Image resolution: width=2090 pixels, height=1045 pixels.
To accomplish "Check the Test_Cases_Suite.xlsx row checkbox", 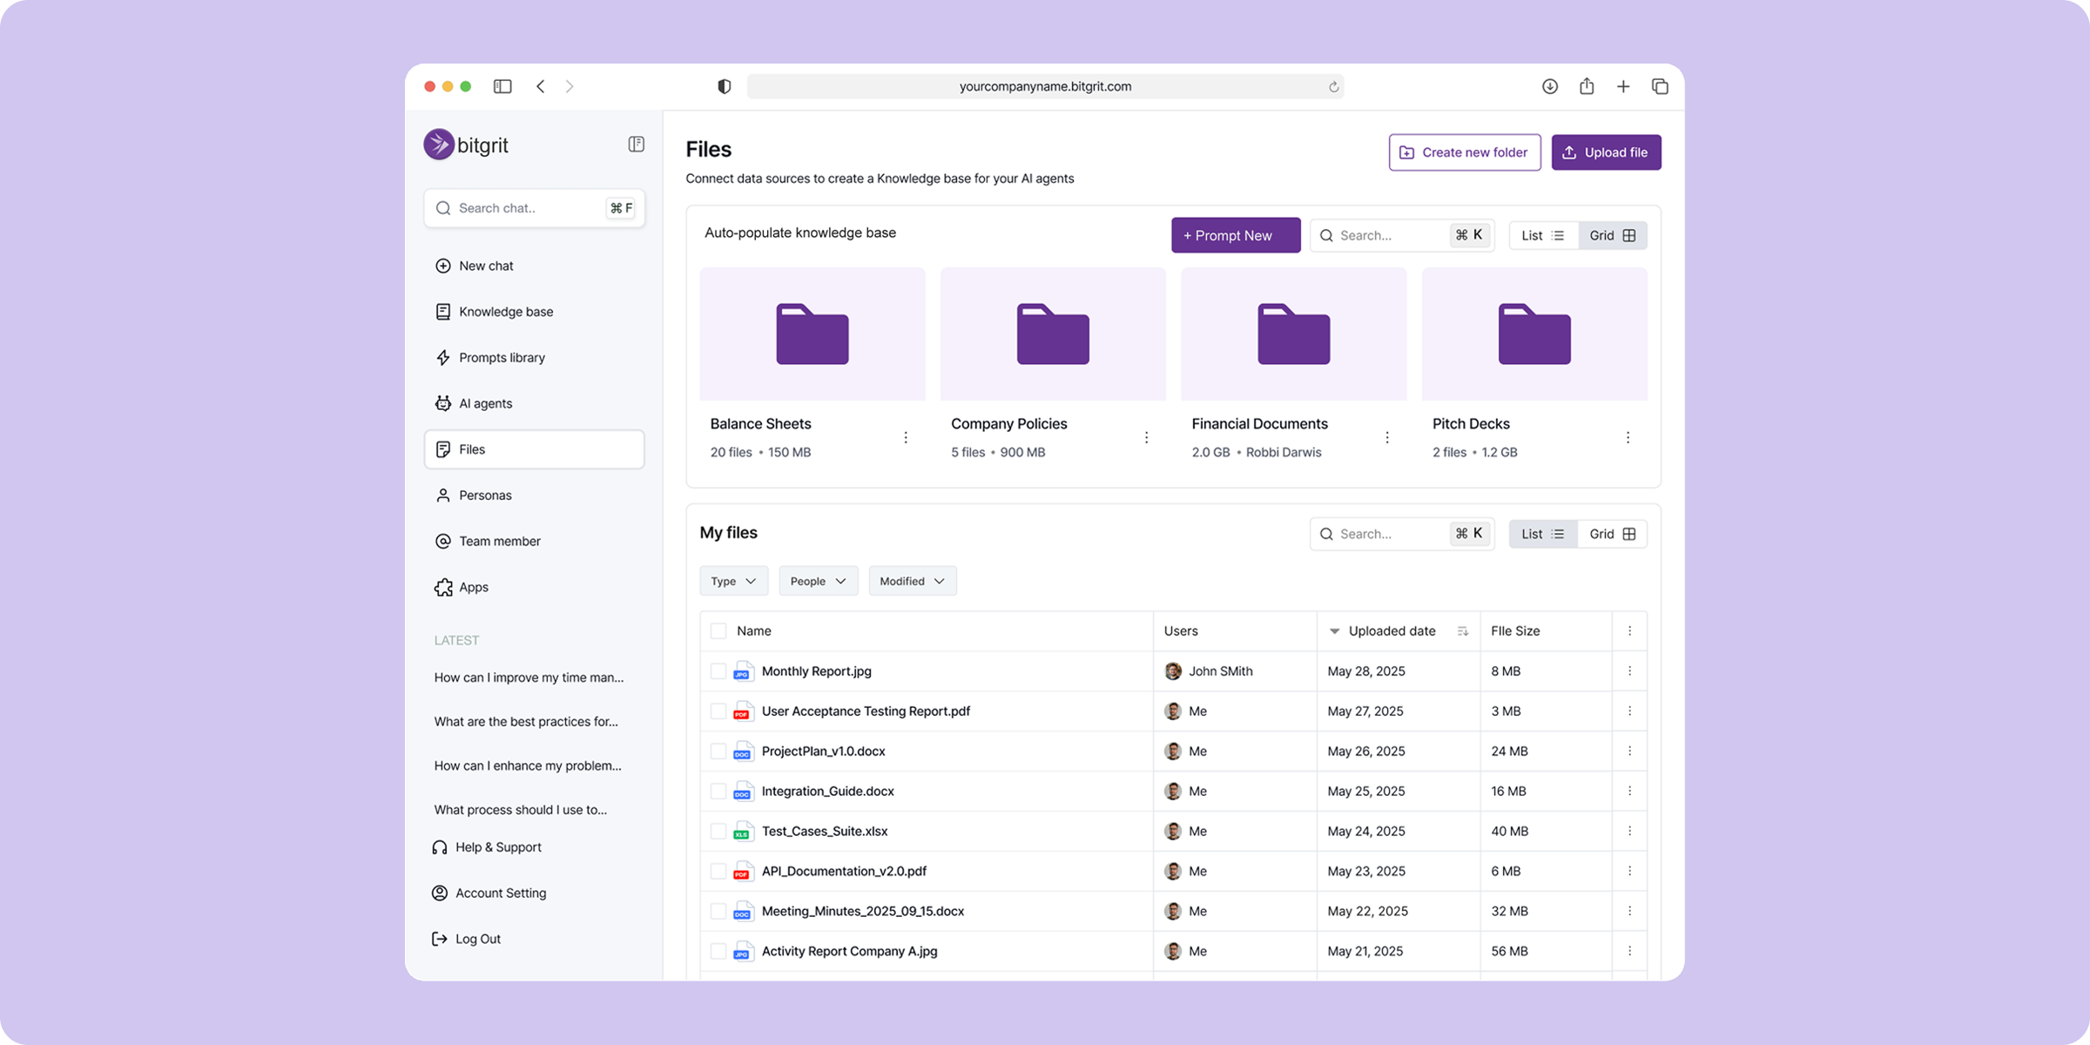I will [x=718, y=831].
